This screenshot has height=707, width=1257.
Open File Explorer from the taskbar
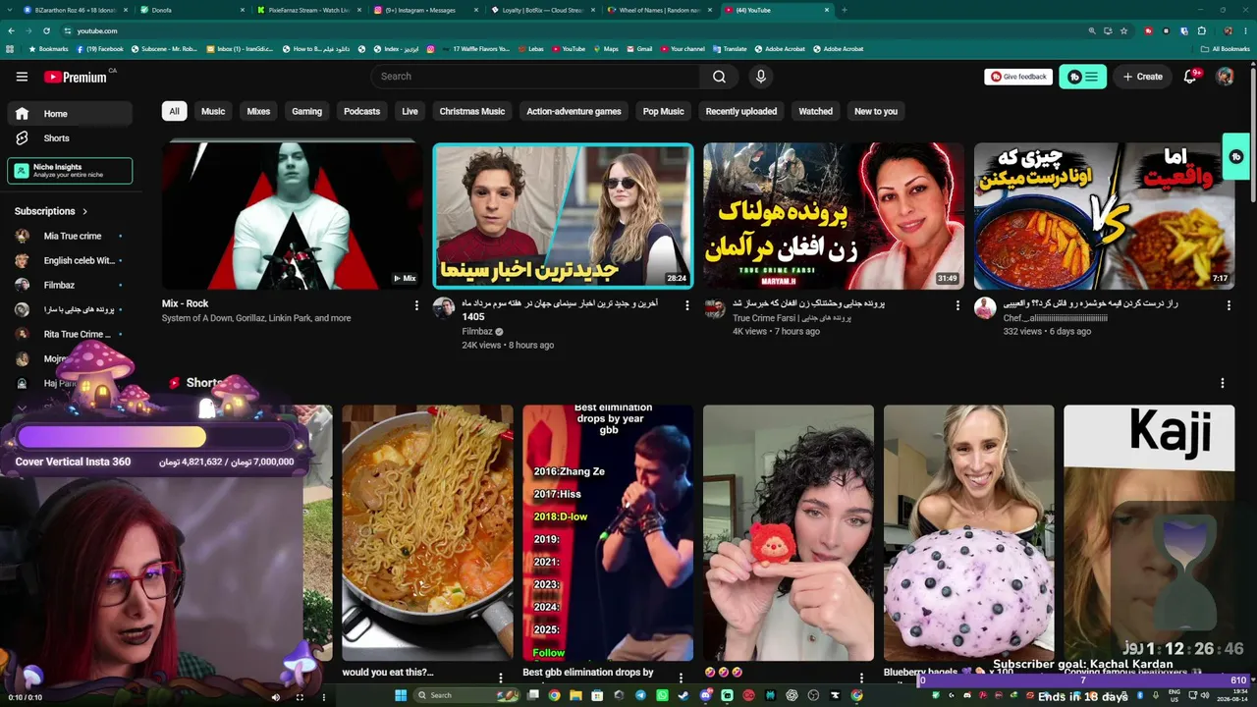[575, 695]
